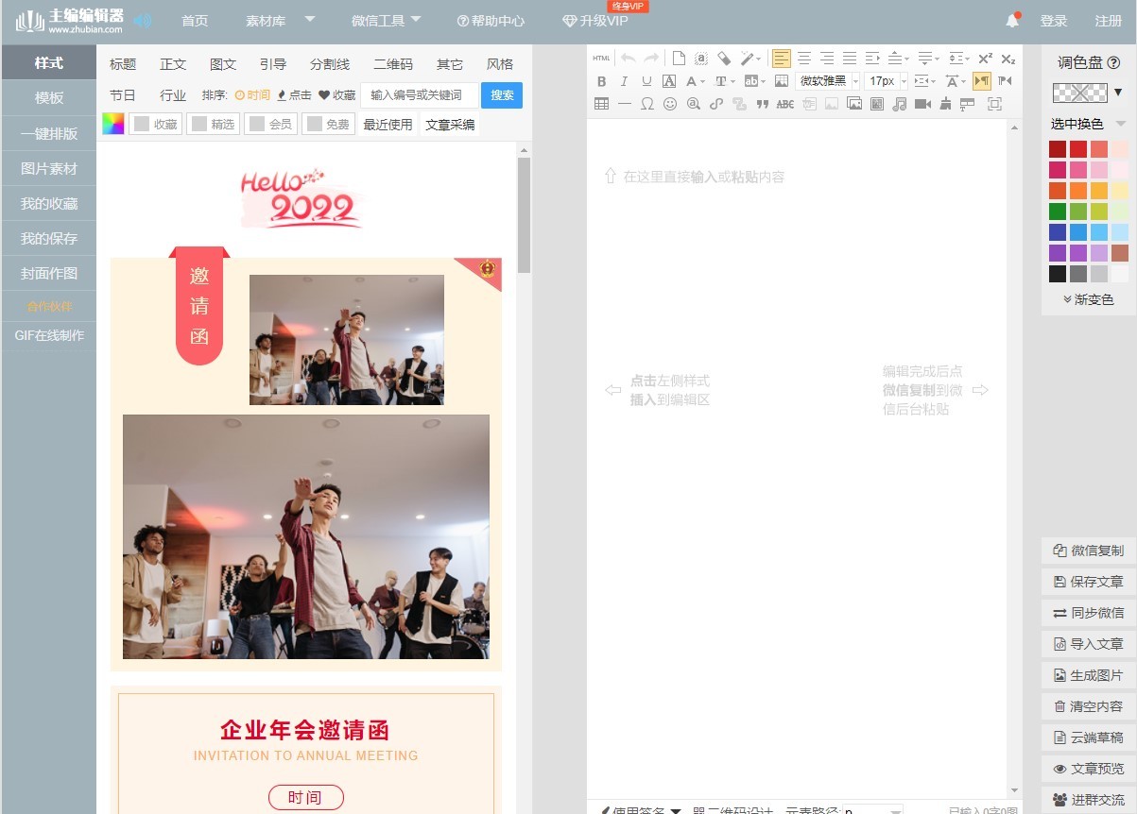This screenshot has height=814, width=1137.
Task: Open the emoji smiley picker
Action: pyautogui.click(x=670, y=104)
